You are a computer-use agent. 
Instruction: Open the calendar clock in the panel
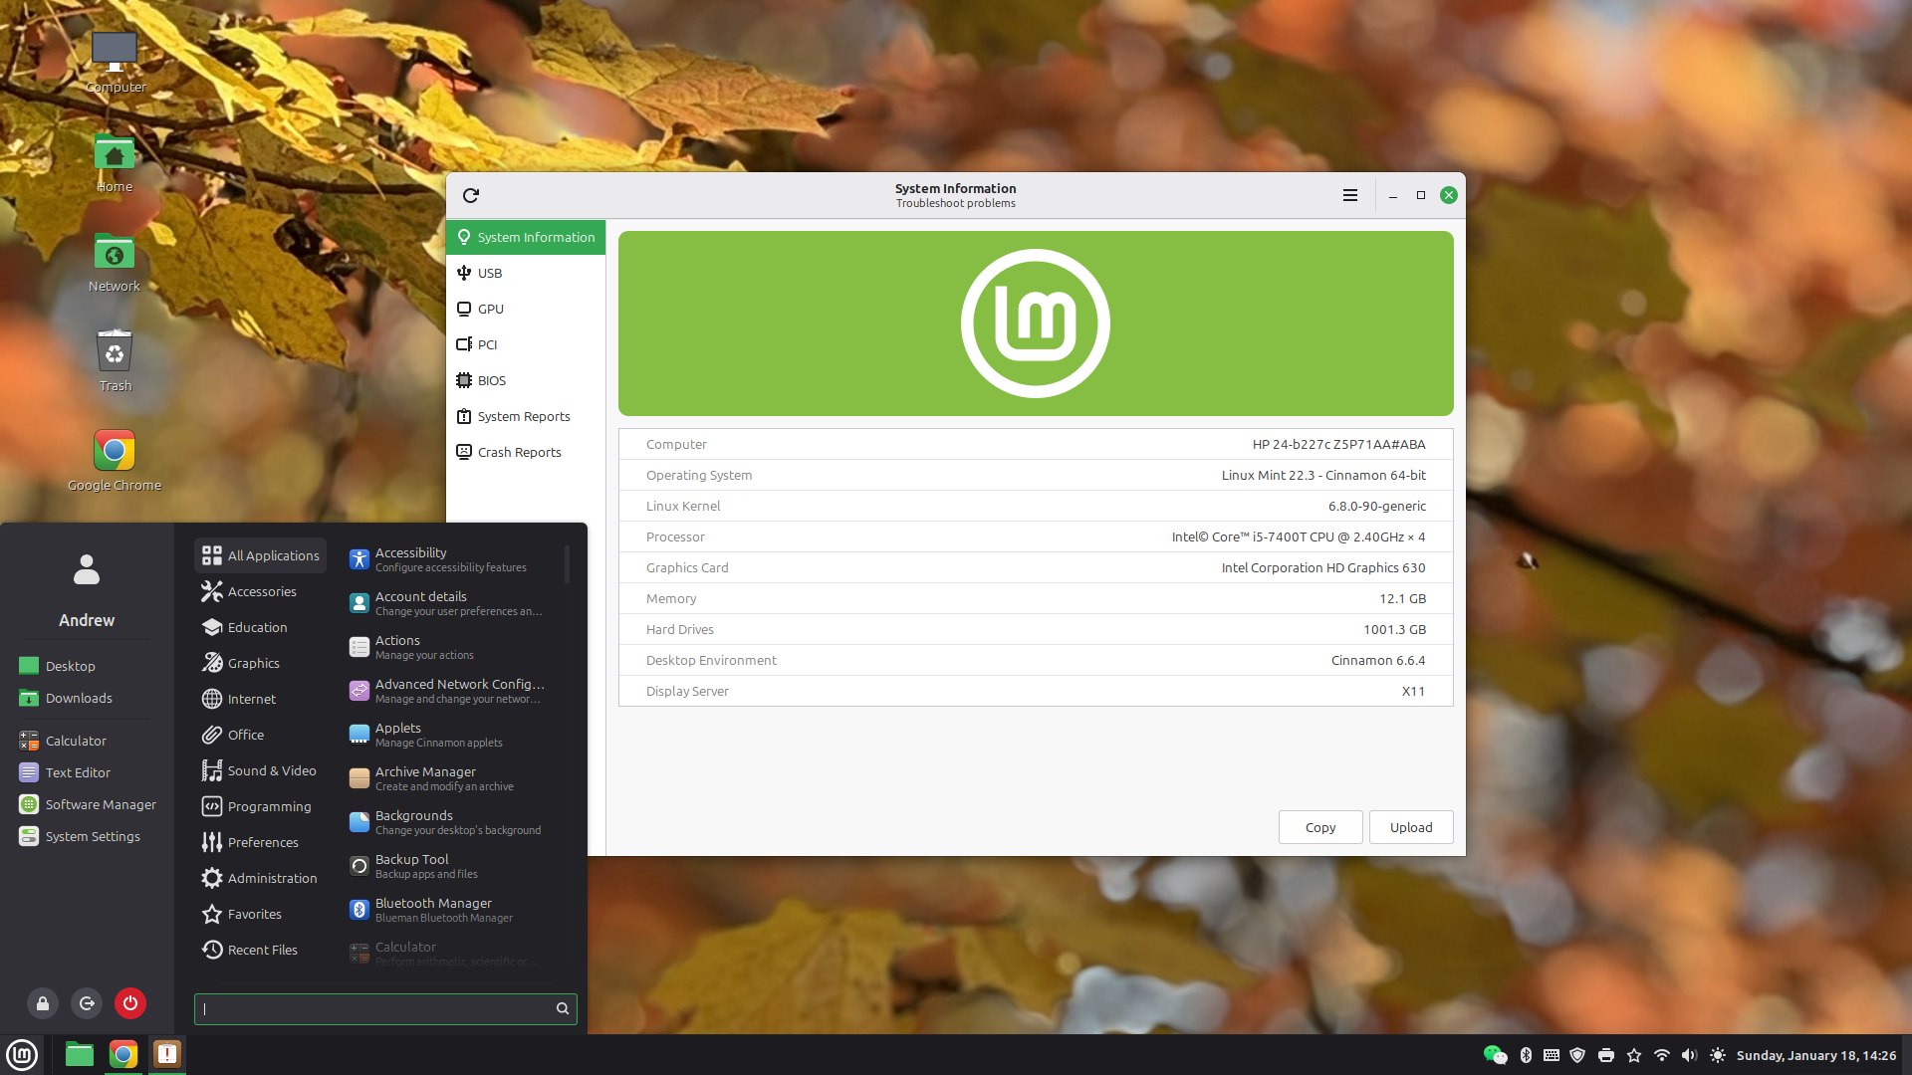tap(1815, 1055)
